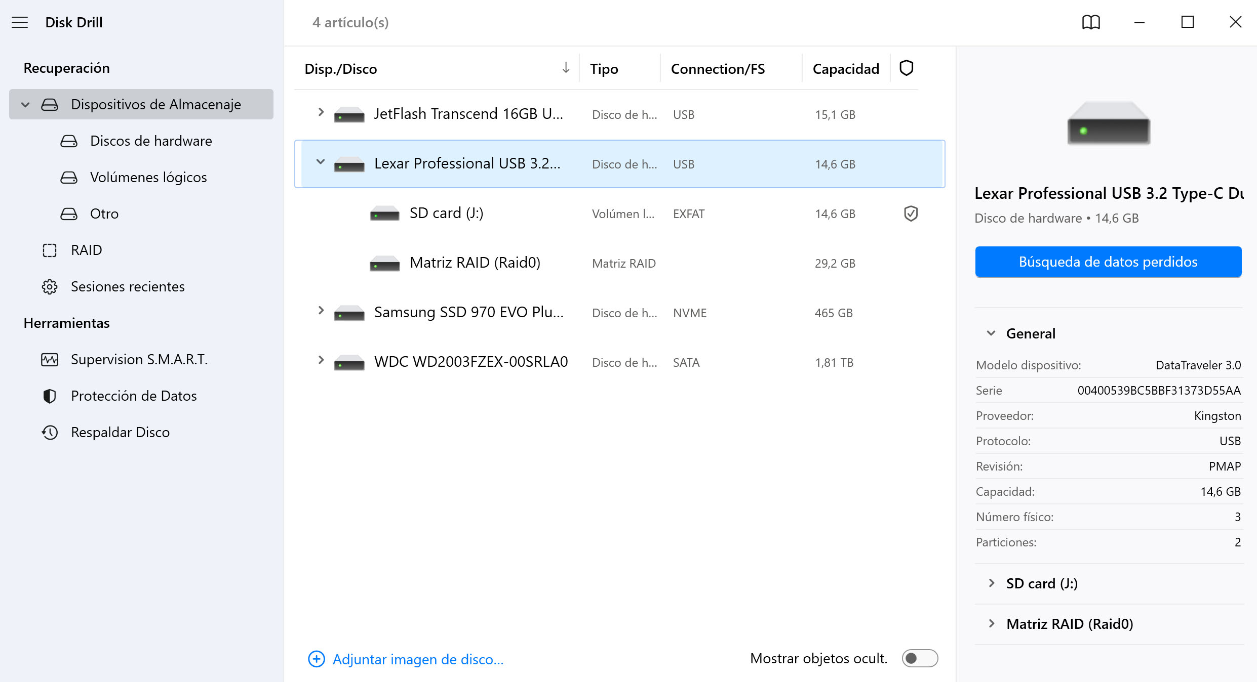1257x682 pixels.
Task: Toggle Mostrar objetos ocult. switch
Action: pyautogui.click(x=920, y=658)
